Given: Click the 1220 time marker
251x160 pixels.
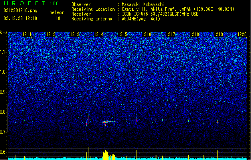Looking at the screenshot, I should pyautogui.click(x=242, y=34).
